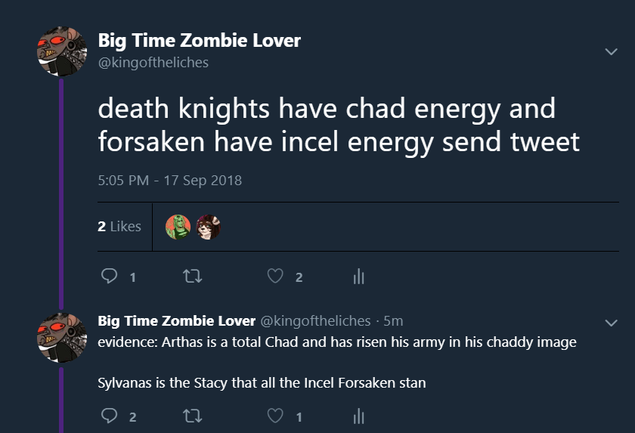Open analytics on the reply tweet
The height and width of the screenshot is (433, 635).
pos(358,416)
